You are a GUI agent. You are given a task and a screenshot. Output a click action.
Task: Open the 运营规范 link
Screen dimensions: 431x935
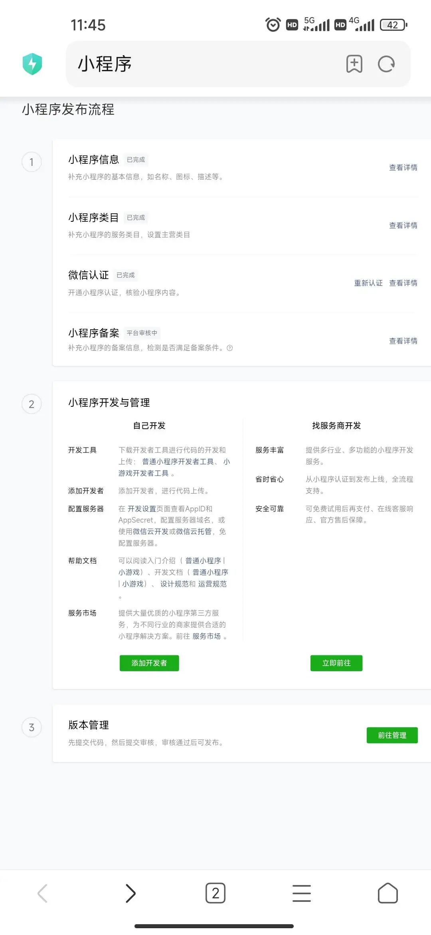[x=212, y=584]
